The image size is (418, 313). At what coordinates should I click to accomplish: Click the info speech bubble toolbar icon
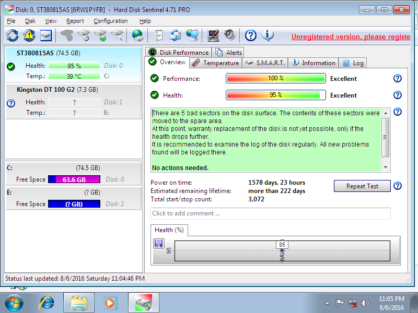(x=268, y=35)
